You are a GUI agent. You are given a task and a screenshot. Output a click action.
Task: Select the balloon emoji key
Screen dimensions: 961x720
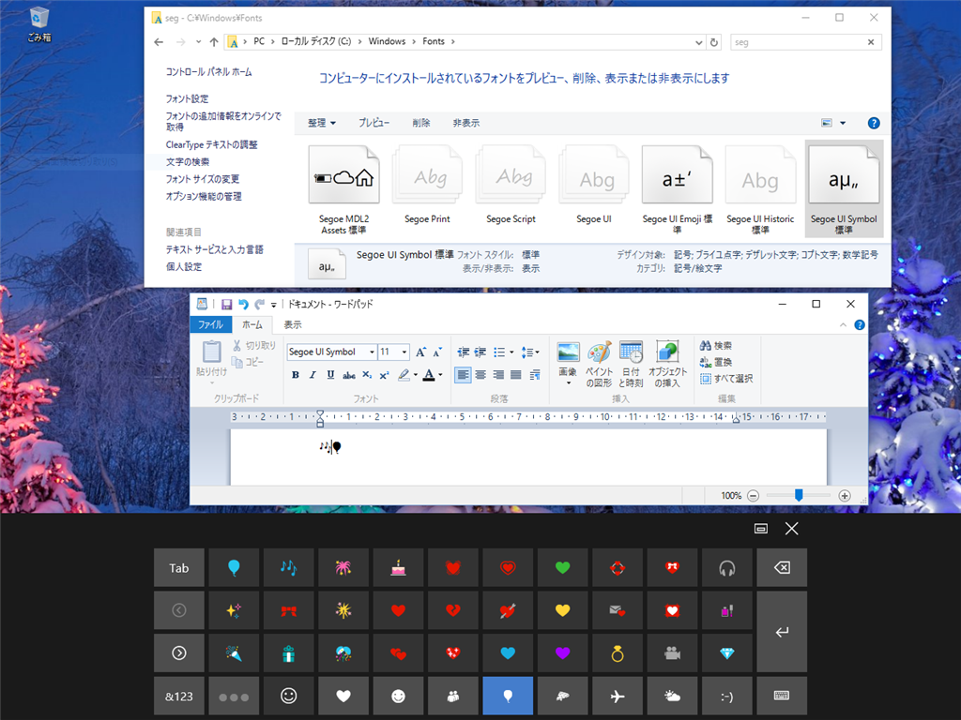pyautogui.click(x=234, y=567)
